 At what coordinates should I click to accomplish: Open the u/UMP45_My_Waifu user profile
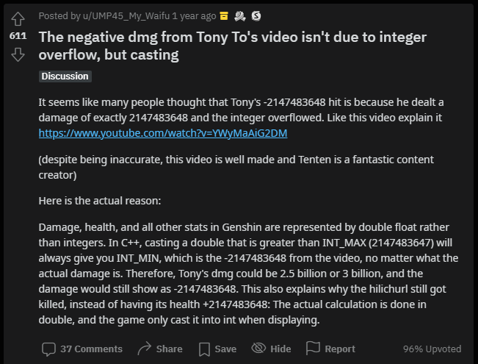[126, 16]
